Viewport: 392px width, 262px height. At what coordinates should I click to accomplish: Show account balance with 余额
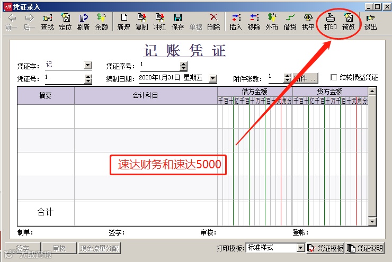pos(101,22)
